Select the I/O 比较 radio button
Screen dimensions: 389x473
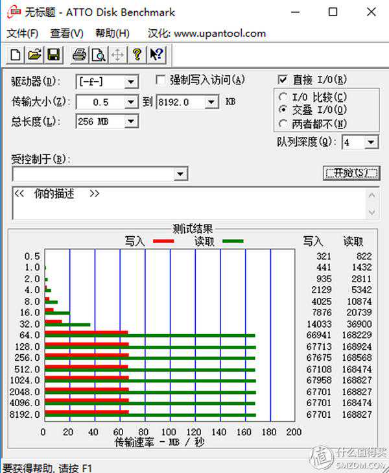[x=282, y=97]
